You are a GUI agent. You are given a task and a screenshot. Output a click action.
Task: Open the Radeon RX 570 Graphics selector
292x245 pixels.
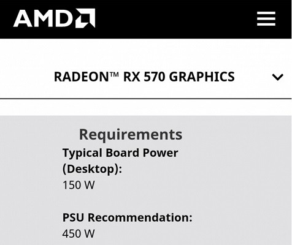(146, 77)
